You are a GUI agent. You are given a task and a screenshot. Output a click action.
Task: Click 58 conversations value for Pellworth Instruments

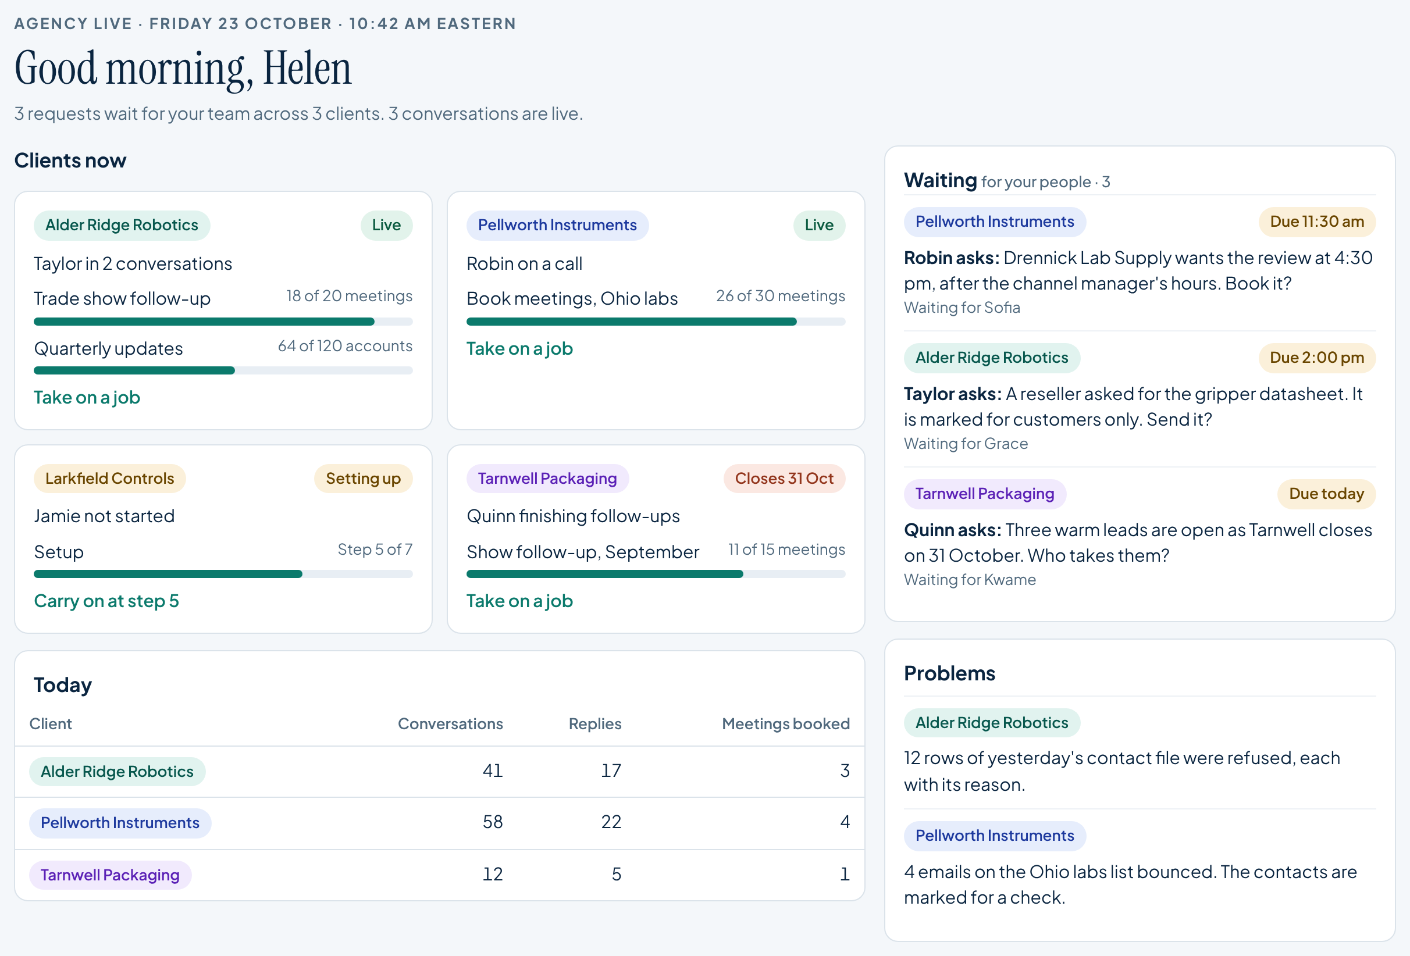click(492, 822)
